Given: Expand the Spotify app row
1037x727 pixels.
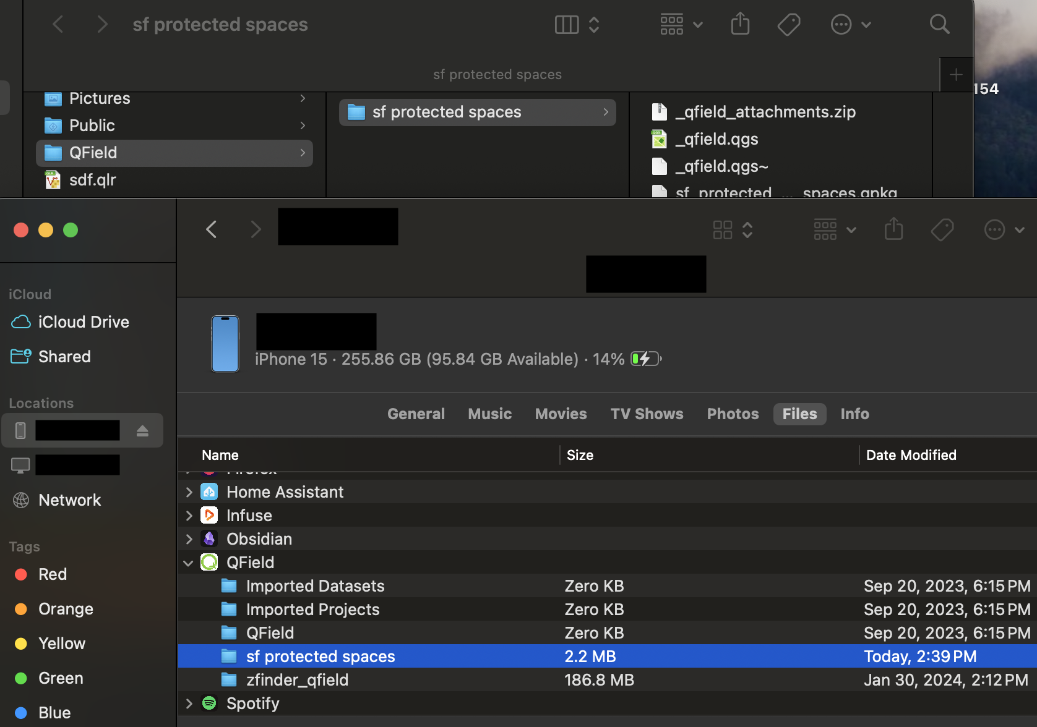Looking at the screenshot, I should click(189, 704).
